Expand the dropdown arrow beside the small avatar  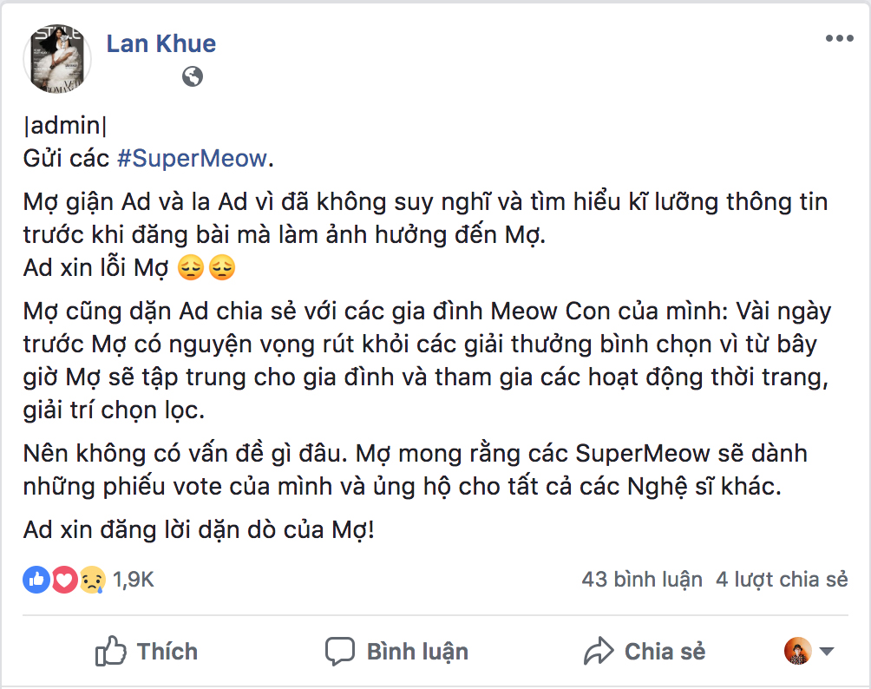click(x=827, y=652)
